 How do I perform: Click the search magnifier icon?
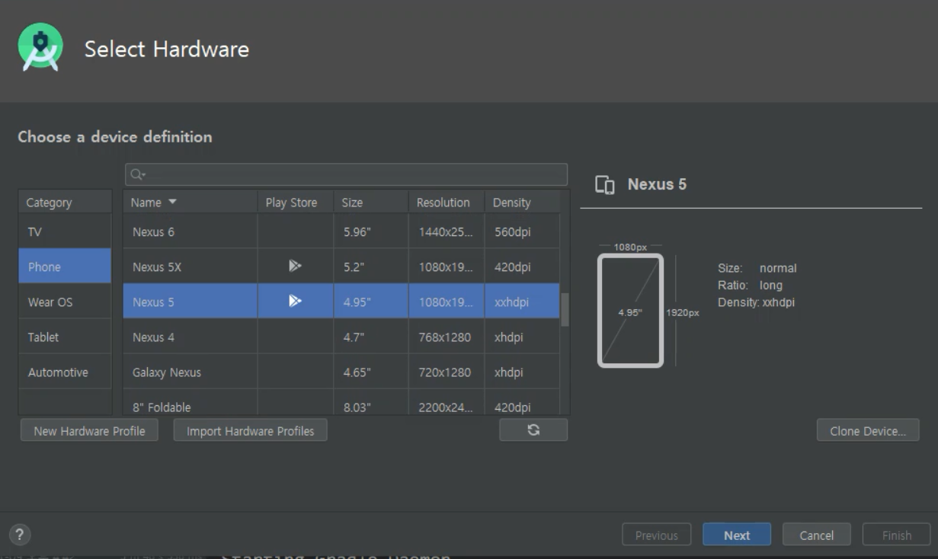click(x=138, y=174)
